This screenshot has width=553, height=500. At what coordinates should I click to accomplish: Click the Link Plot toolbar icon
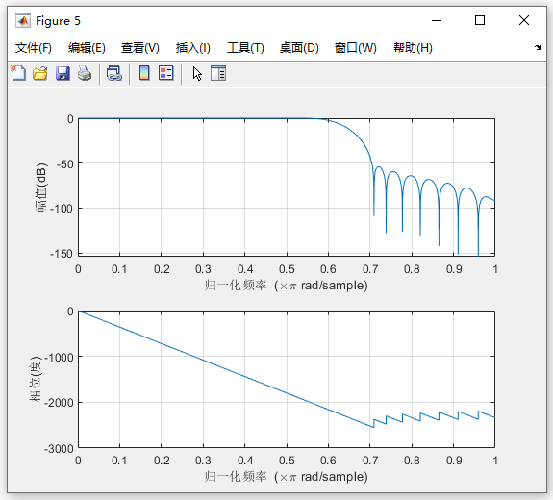coord(114,74)
